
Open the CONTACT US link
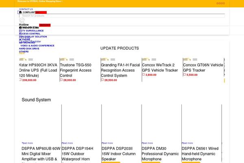pyautogui.click(x=26, y=9)
